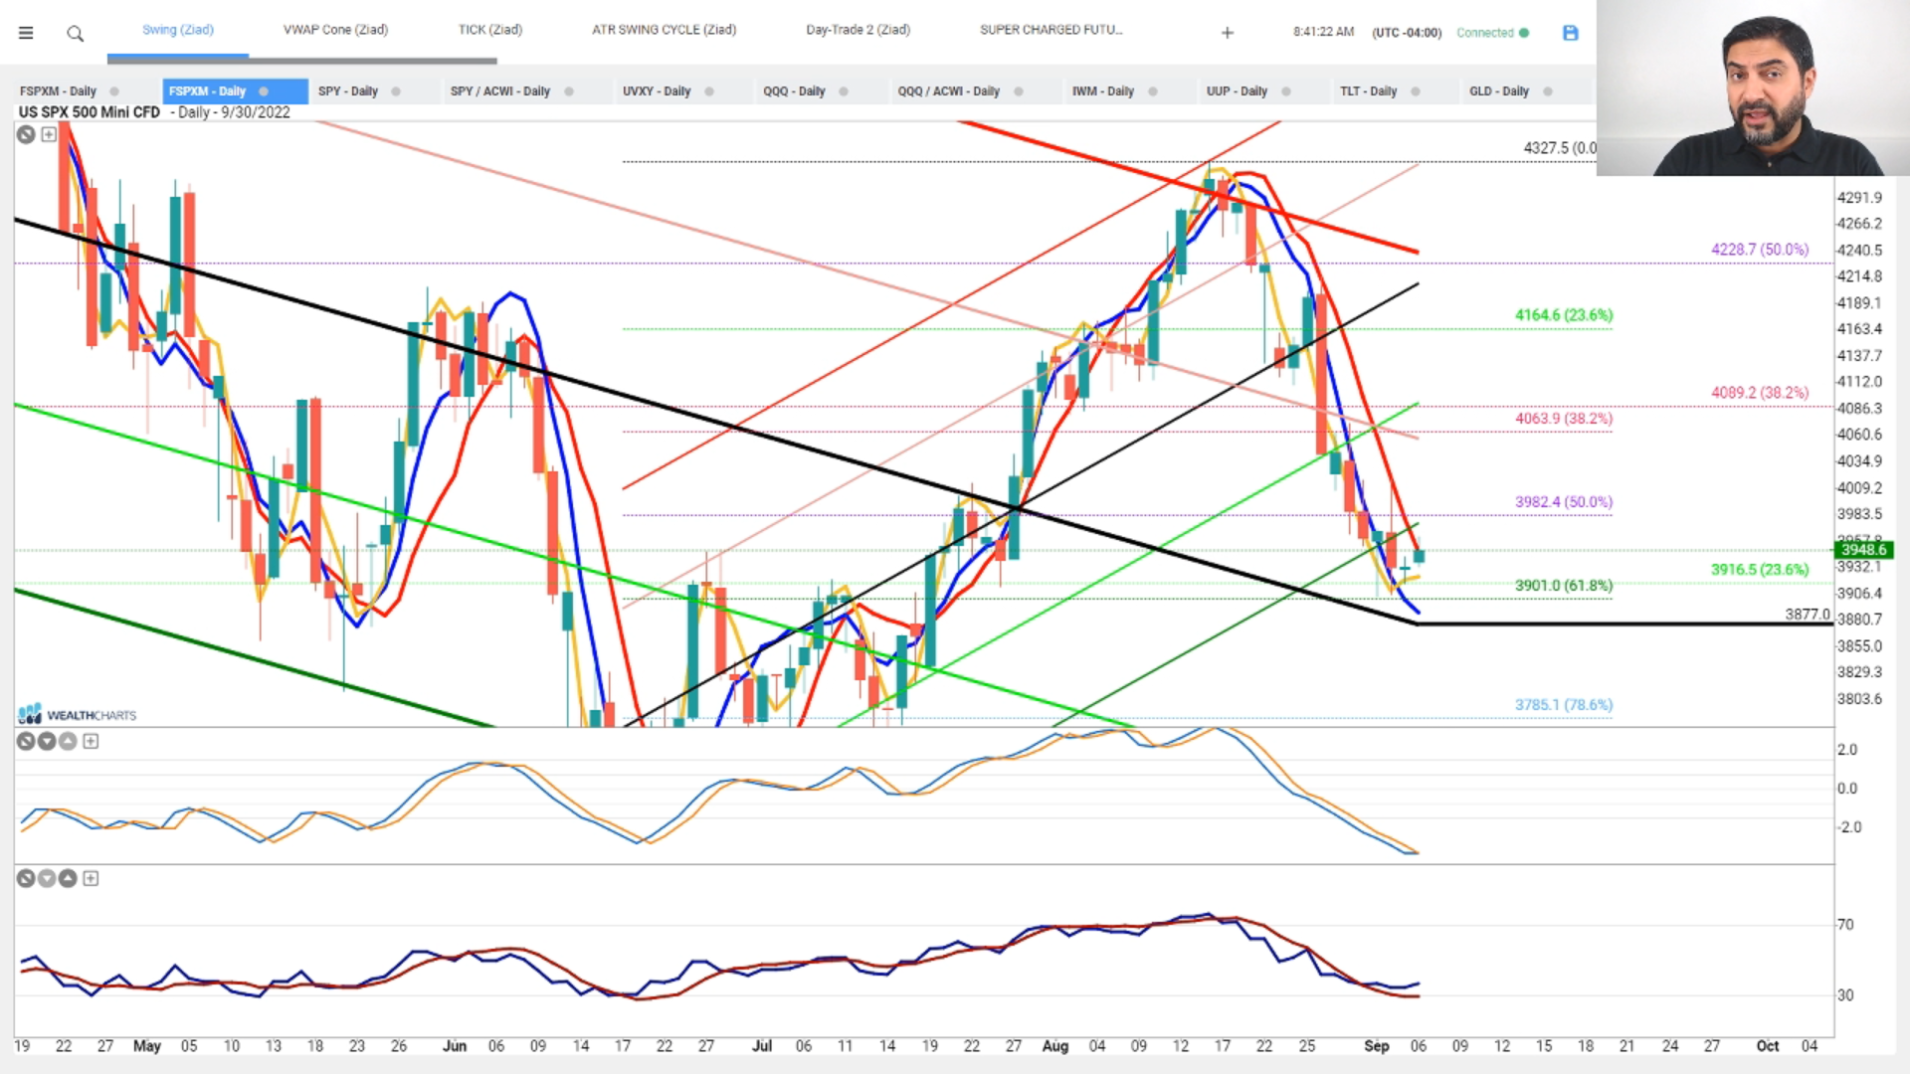The height and width of the screenshot is (1074, 1910).
Task: Select the UVXY - Daily chart tab
Action: pos(657,91)
